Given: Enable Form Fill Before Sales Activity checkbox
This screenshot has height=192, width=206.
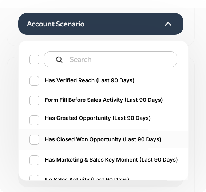Looking at the screenshot, I should 35,100.
